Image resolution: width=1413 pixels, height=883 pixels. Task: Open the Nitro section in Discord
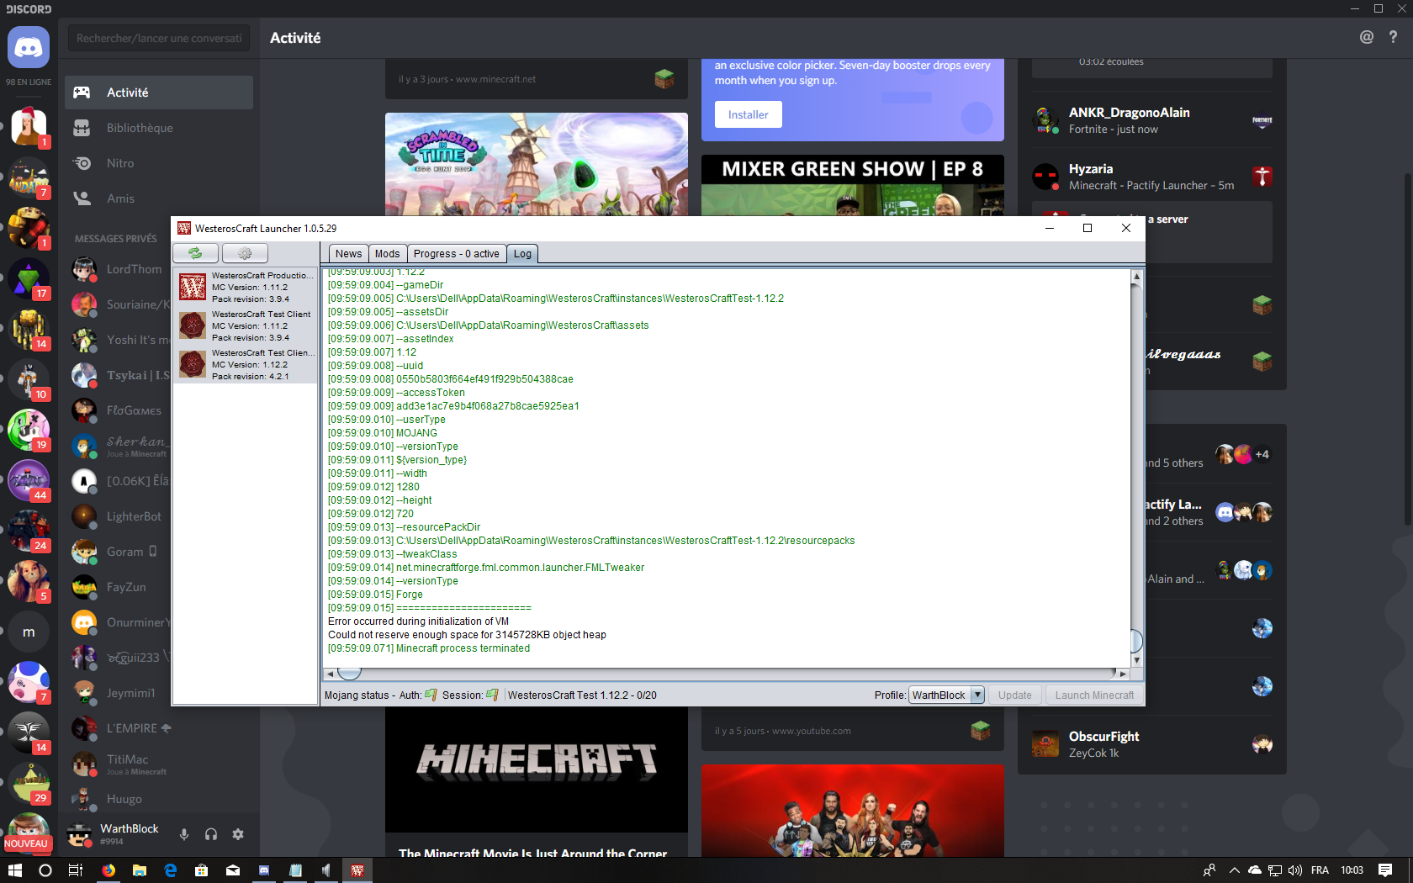[x=159, y=163]
